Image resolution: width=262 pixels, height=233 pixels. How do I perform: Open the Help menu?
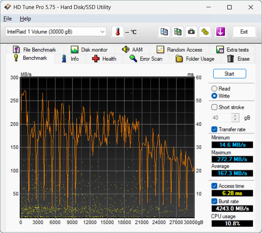pyautogui.click(x=25, y=18)
